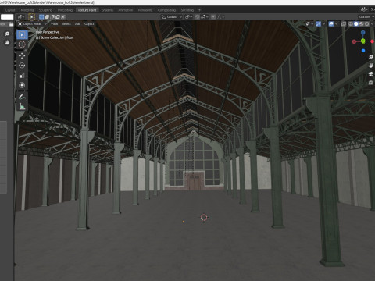Set selection mode to New
The image size is (375, 281).
41,17
